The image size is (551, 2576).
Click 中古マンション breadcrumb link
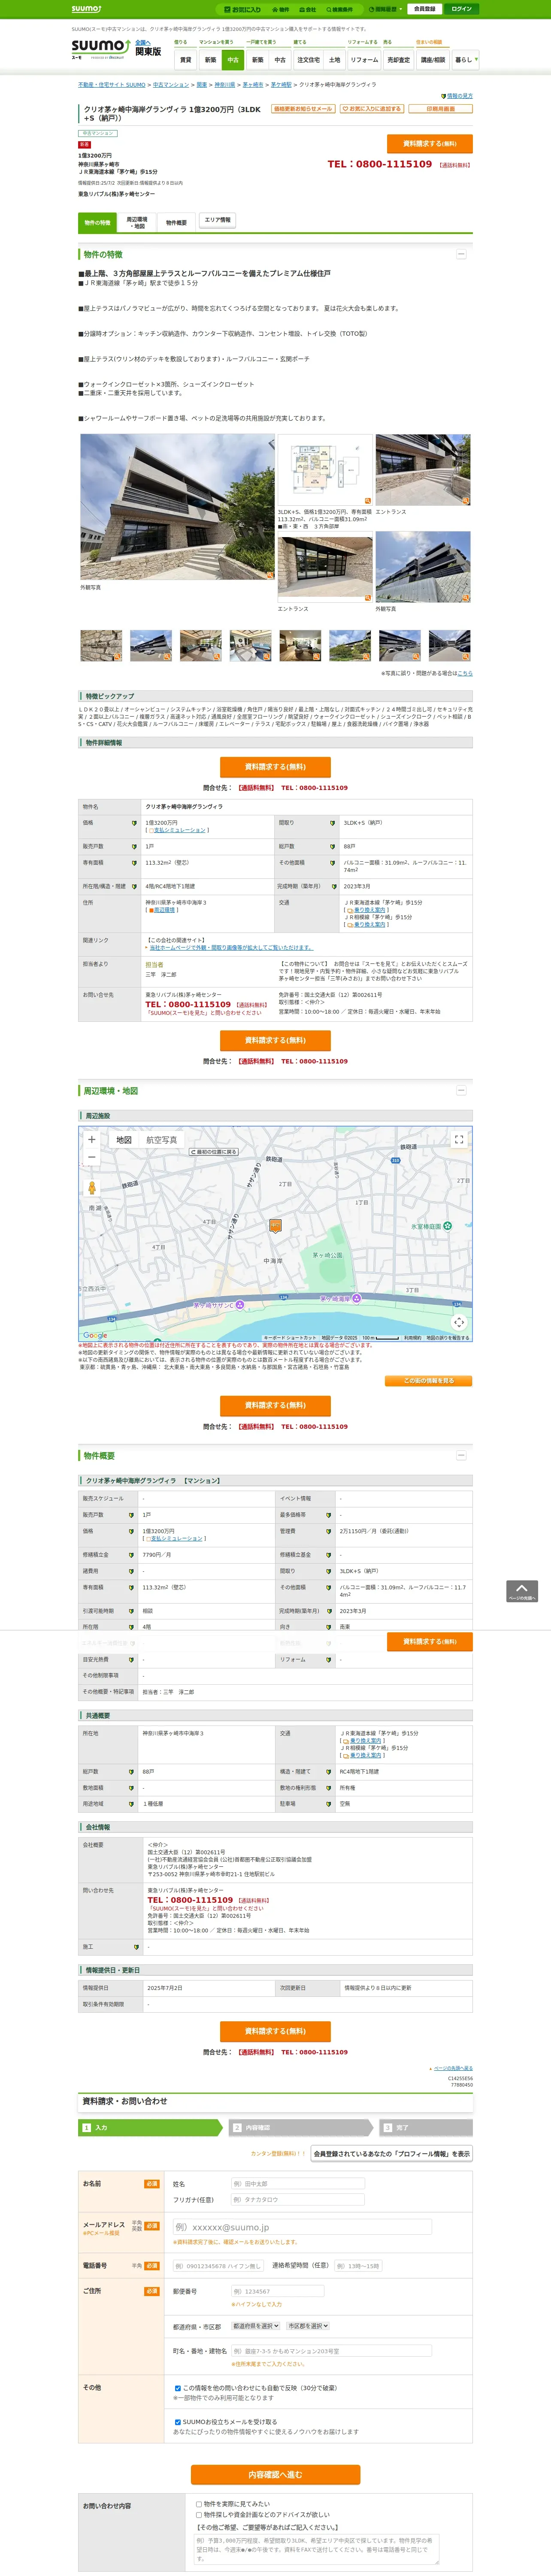tap(171, 85)
